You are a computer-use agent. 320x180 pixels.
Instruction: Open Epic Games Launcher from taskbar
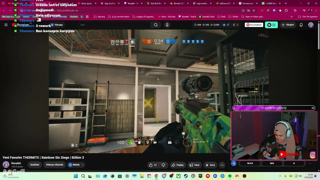(x=200, y=176)
